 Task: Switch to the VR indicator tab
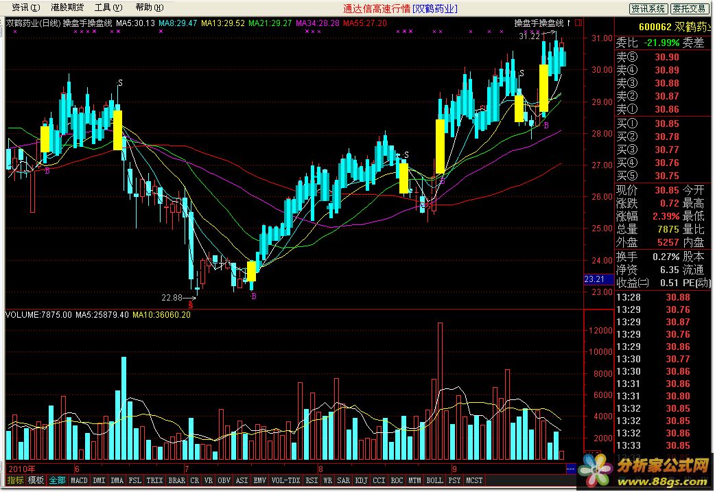tap(209, 480)
